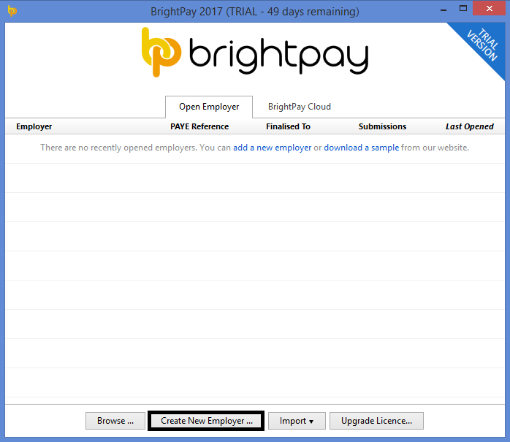
Task: Sort by the Last Opened column header
Action: [x=469, y=126]
